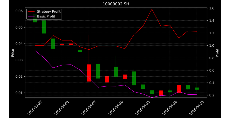230x118 pixels.
Task: Click the 0.03 price tick label
Action: 19,60
